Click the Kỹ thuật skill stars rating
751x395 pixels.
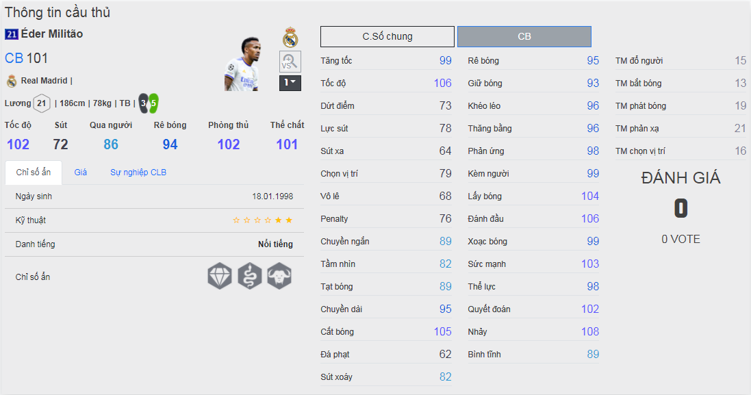(263, 220)
